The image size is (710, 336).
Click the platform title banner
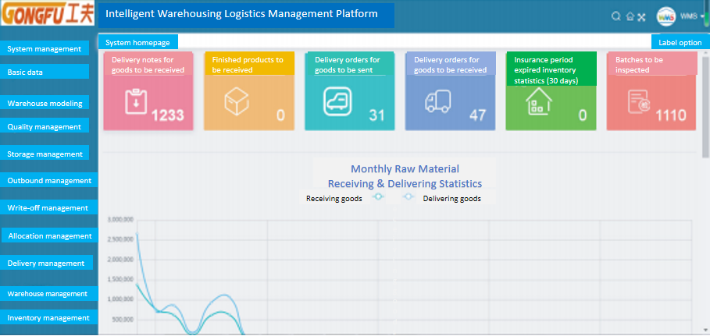tap(246, 16)
